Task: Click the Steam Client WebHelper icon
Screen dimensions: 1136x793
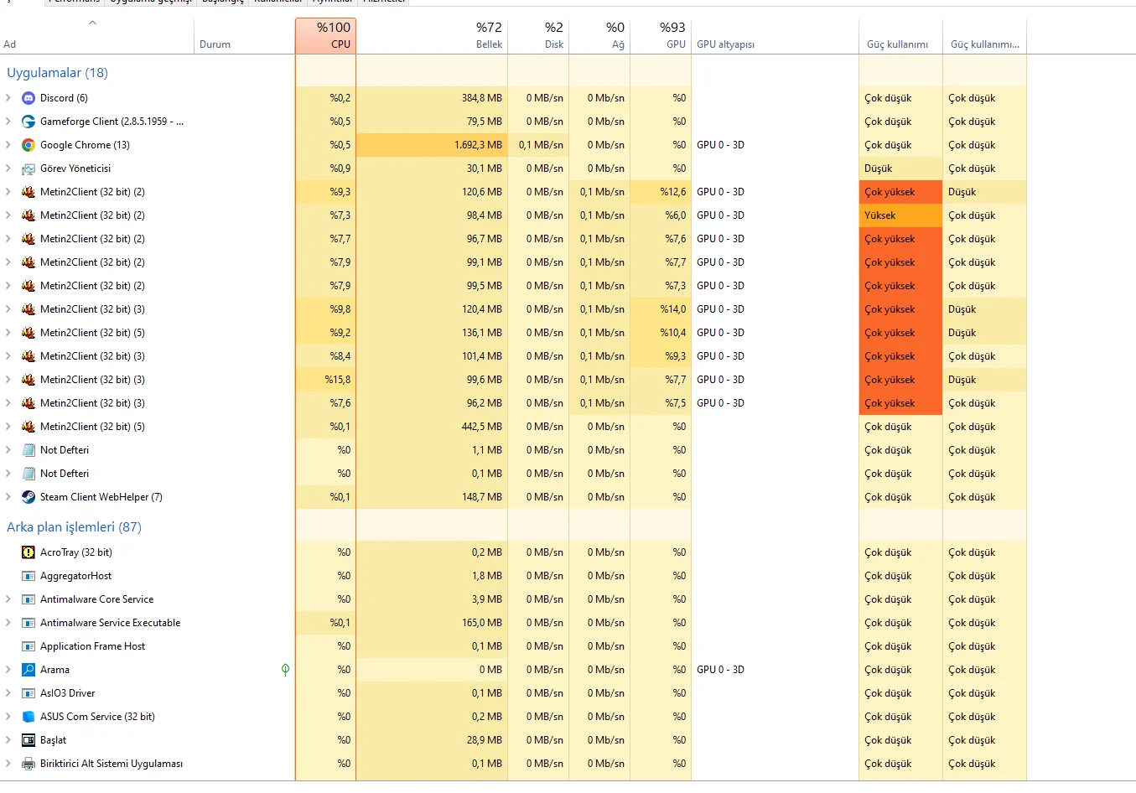Action: coord(29,497)
